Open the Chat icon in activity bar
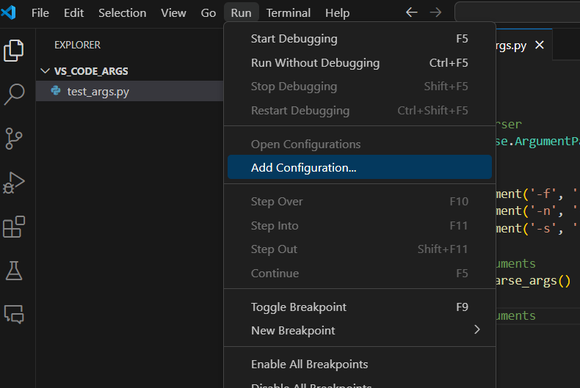 pos(14,314)
